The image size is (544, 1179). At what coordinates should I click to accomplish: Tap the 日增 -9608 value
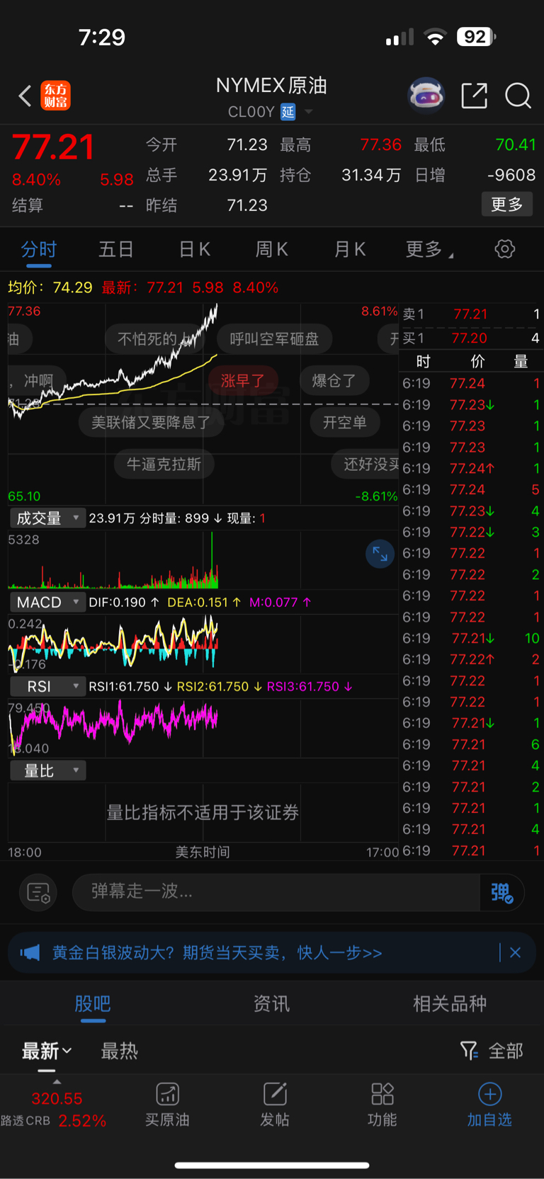[x=511, y=175]
